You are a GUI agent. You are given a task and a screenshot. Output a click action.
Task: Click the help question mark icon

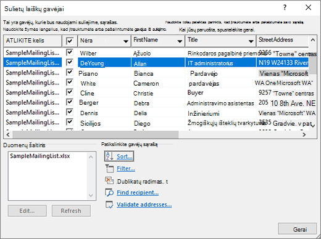coord(285,7)
